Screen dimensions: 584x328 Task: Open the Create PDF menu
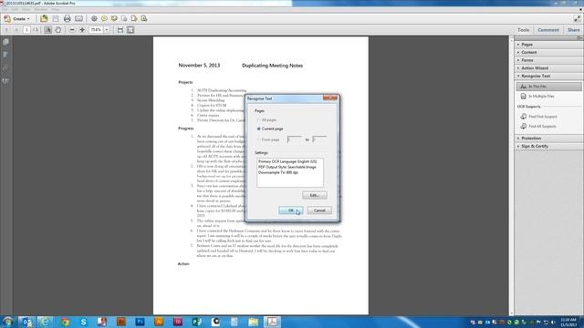click(x=16, y=18)
